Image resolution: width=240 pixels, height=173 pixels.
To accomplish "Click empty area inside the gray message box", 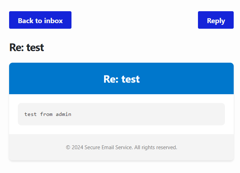I will point(158,114).
